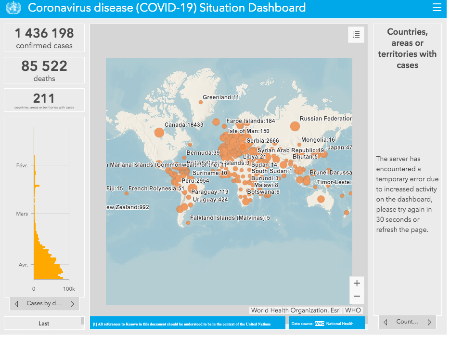This screenshot has height=338, width=463.
Task: Click the Canada case bubble on map
Action: tap(159, 133)
